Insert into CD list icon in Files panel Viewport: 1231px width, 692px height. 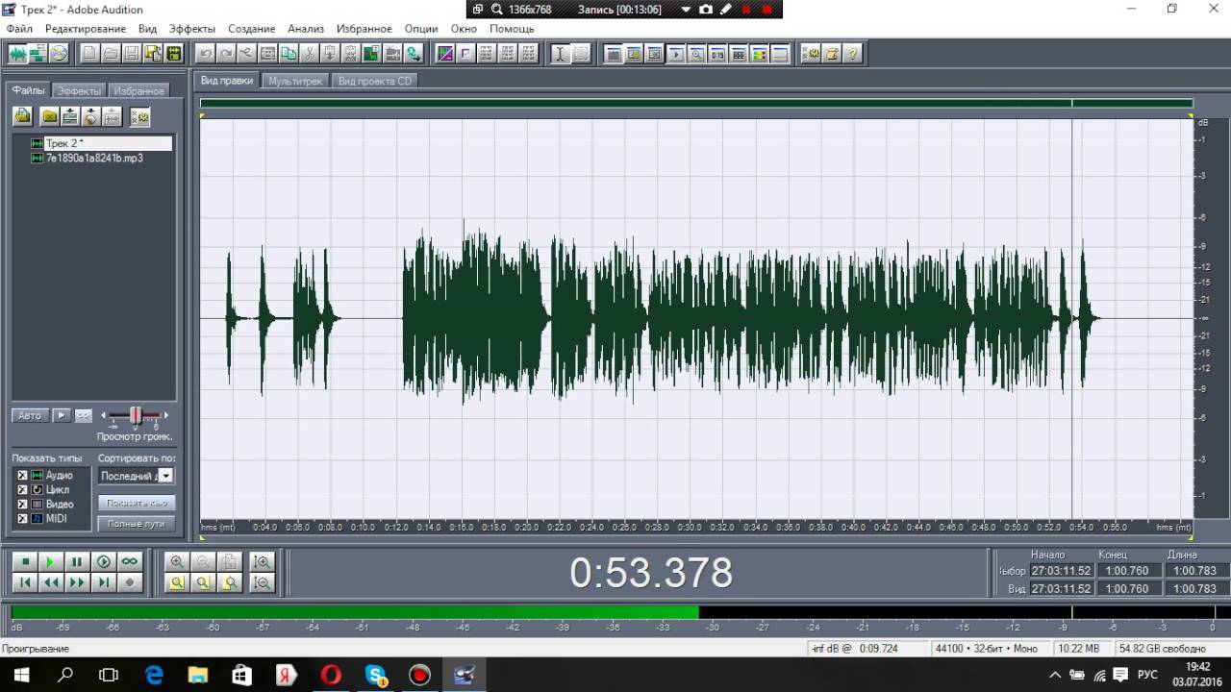pyautogui.click(x=91, y=116)
